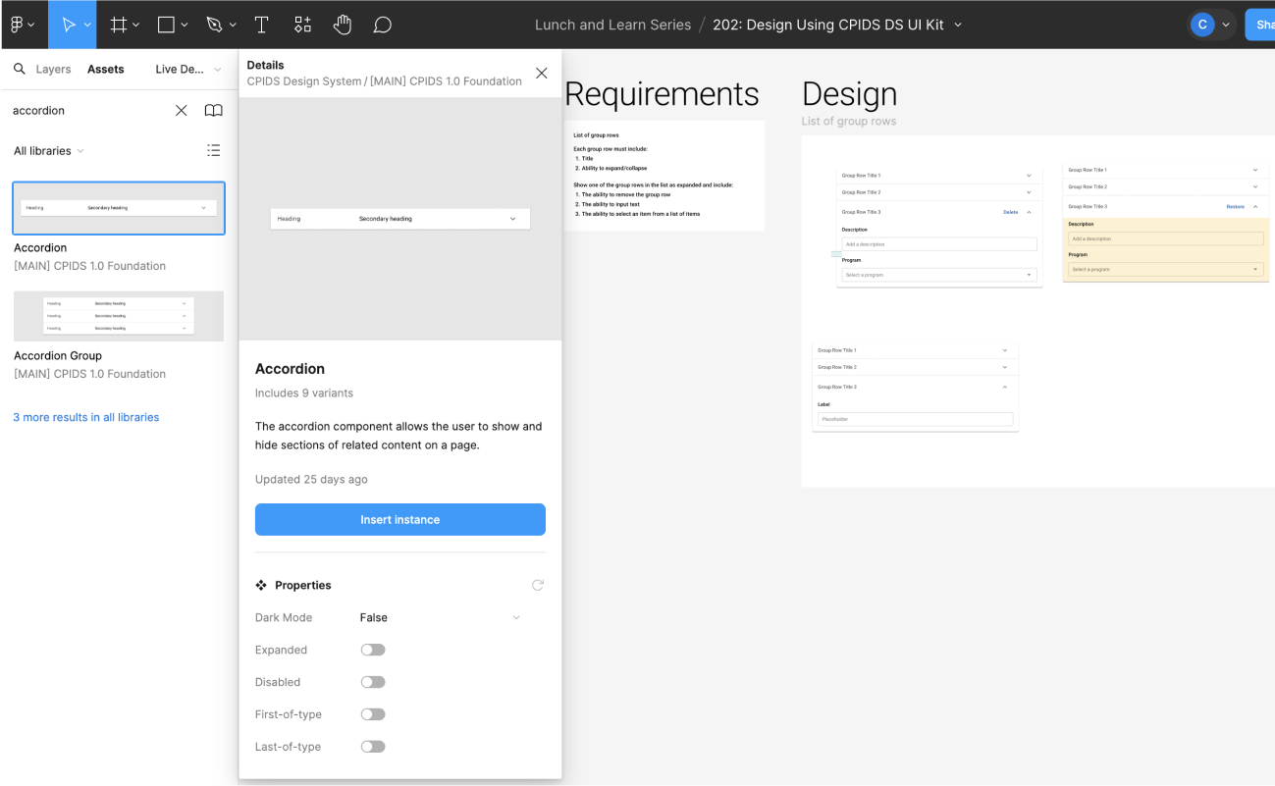Enable the Expanded property toggle
Image resolution: width=1275 pixels, height=786 pixels.
373,649
